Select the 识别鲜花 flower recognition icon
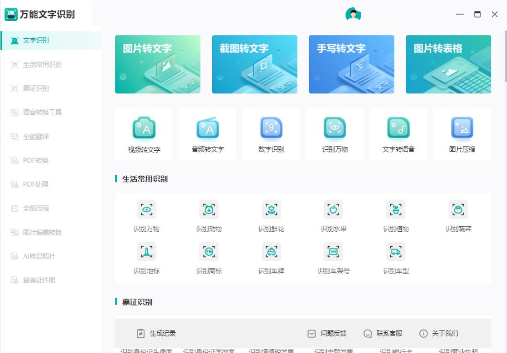The image size is (507, 353). point(271,209)
